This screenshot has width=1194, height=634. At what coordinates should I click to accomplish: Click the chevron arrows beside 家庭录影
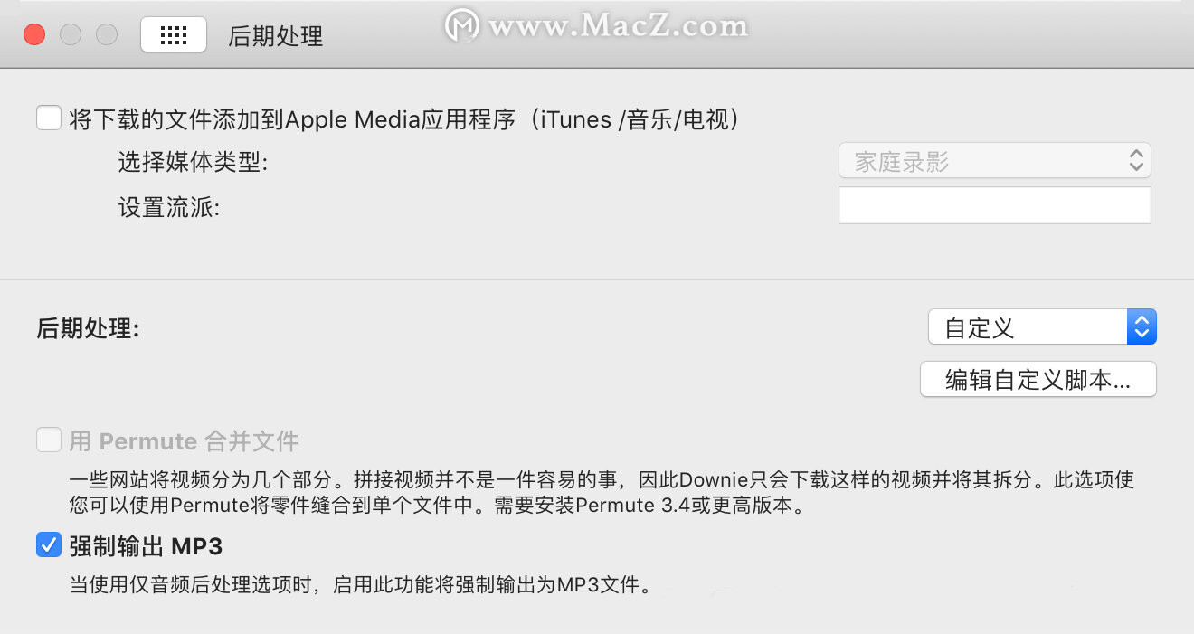pos(1137,162)
